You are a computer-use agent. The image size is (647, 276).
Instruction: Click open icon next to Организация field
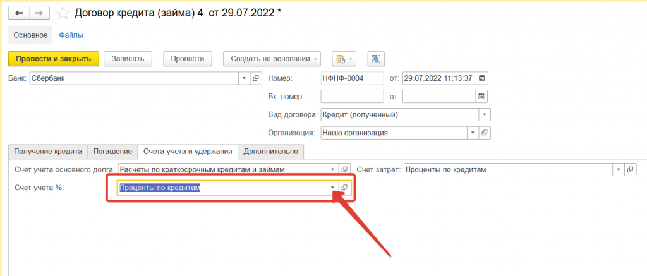485,133
